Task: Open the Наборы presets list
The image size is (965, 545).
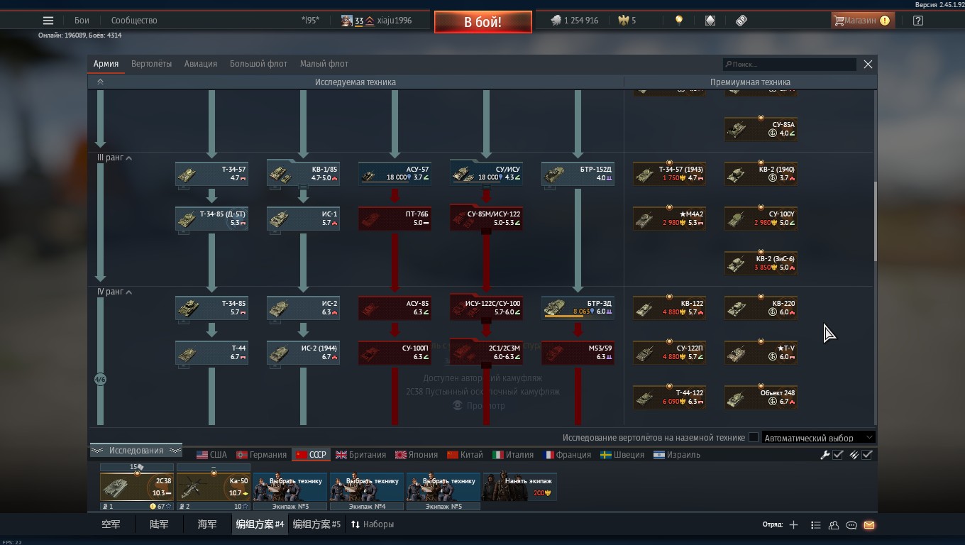Action: pyautogui.click(x=373, y=524)
